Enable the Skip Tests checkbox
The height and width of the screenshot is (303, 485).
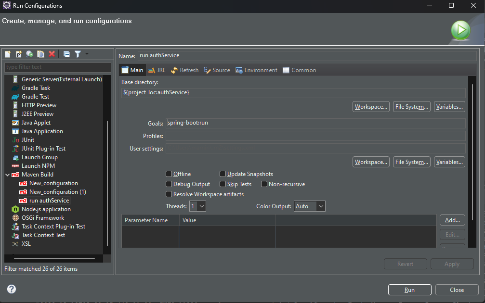223,184
